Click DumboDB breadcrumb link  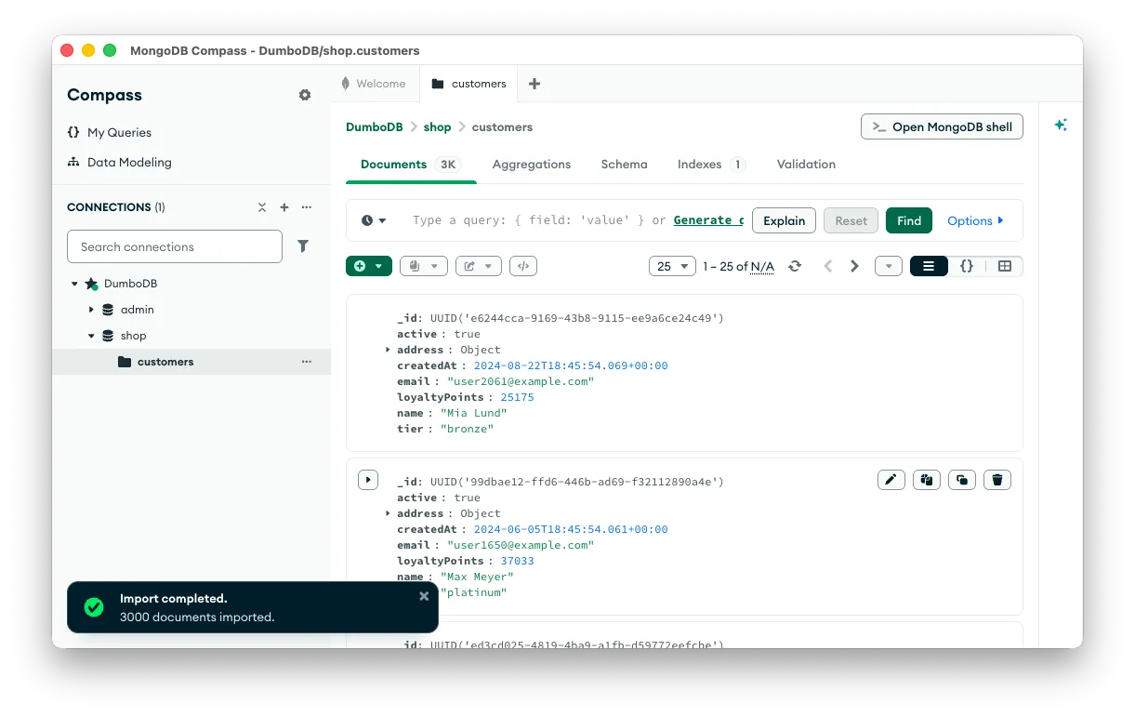375,127
